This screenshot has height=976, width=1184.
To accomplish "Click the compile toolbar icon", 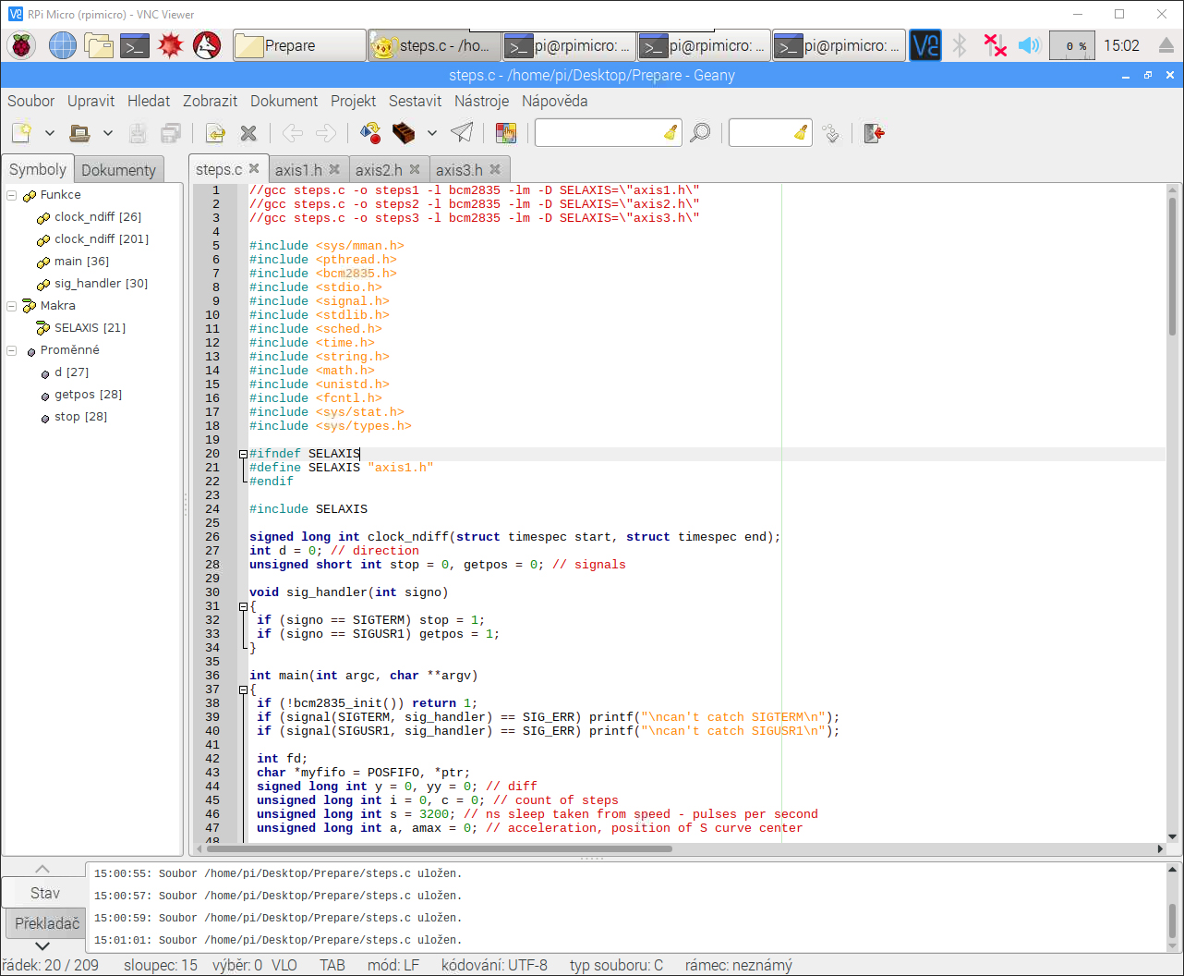I will [x=370, y=133].
